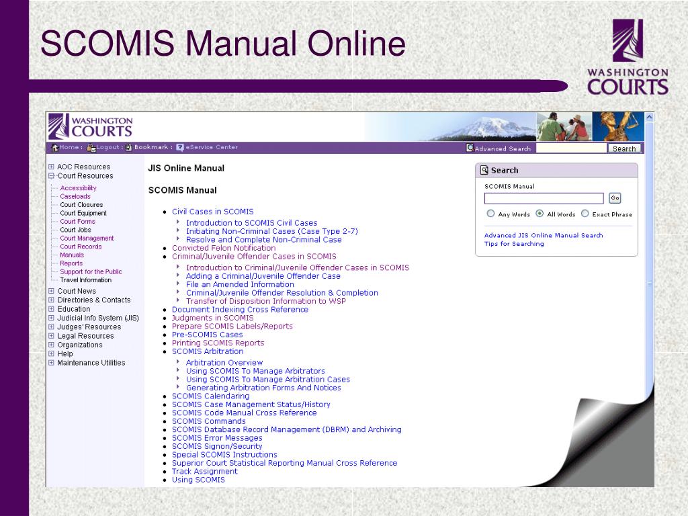688x516 pixels.
Task: Click the eService Center icon
Action: tap(180, 147)
